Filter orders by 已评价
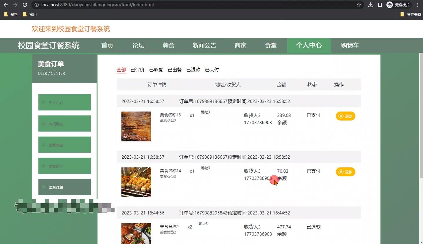 click(x=137, y=70)
